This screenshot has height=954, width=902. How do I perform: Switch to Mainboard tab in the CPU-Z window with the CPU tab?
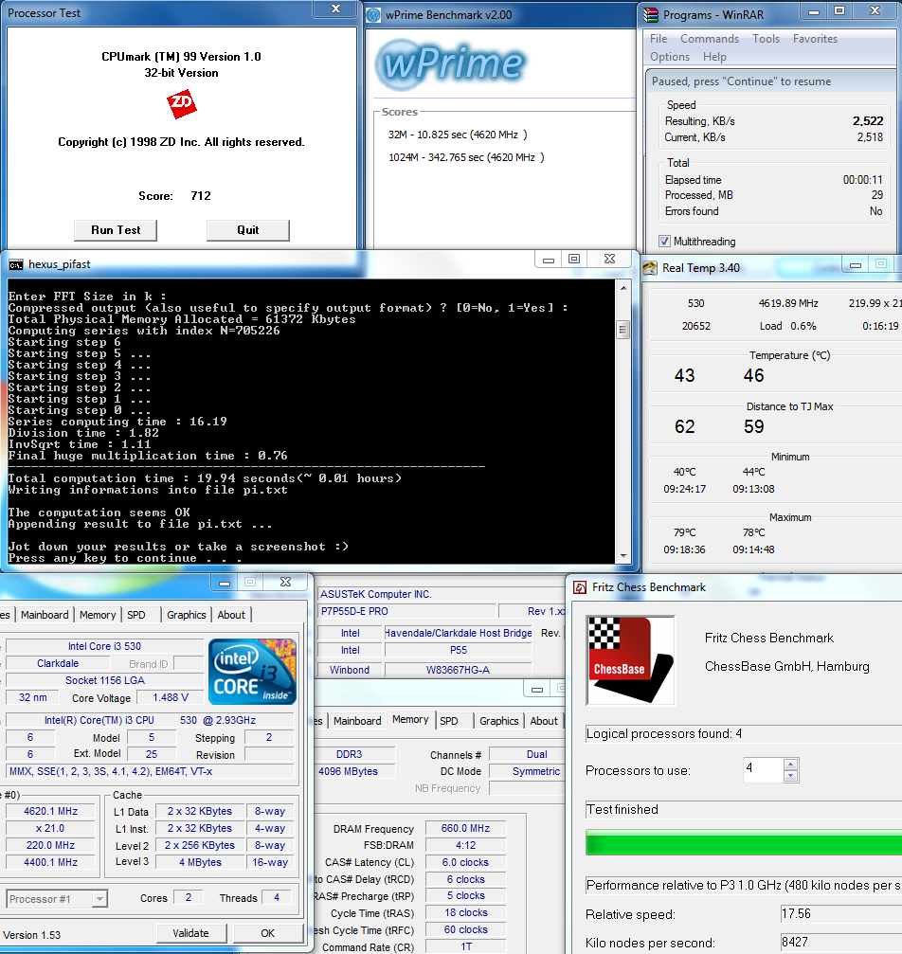coord(45,615)
